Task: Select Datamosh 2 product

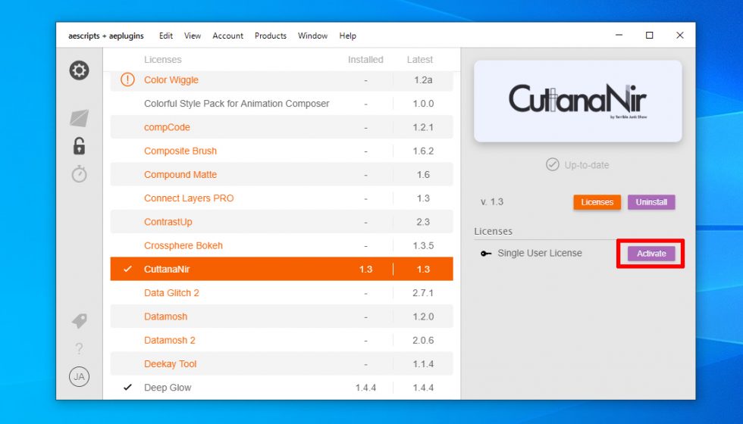Action: (281, 340)
